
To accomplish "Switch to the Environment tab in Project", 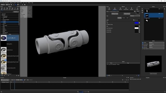I will tap(126, 9).
